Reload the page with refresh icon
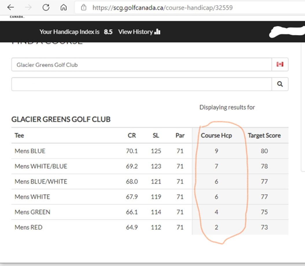The width and height of the screenshot is (305, 266). tap(46, 8)
